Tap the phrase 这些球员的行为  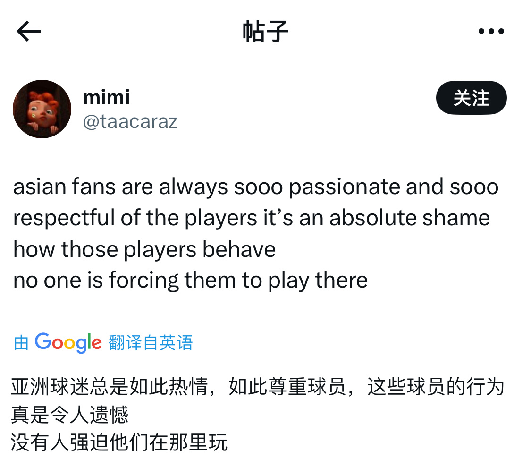[x=436, y=387]
